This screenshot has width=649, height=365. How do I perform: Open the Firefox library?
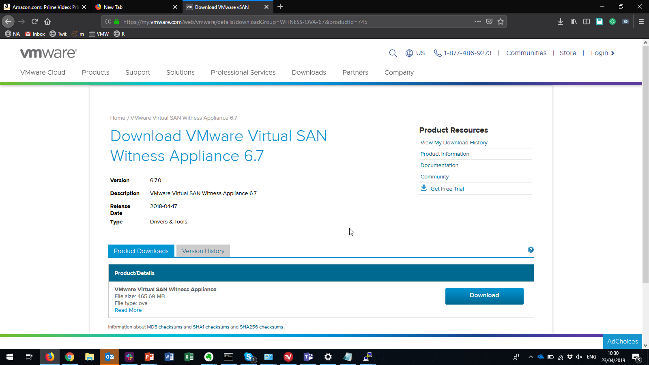[x=574, y=21]
